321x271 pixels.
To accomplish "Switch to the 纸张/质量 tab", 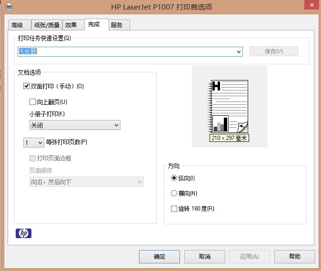I will pos(47,25).
